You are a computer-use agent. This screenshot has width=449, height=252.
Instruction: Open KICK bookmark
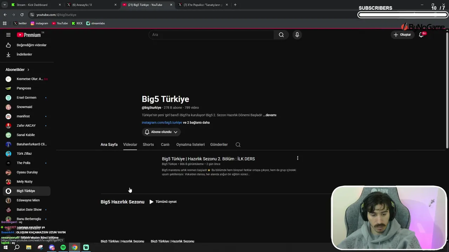(77, 23)
